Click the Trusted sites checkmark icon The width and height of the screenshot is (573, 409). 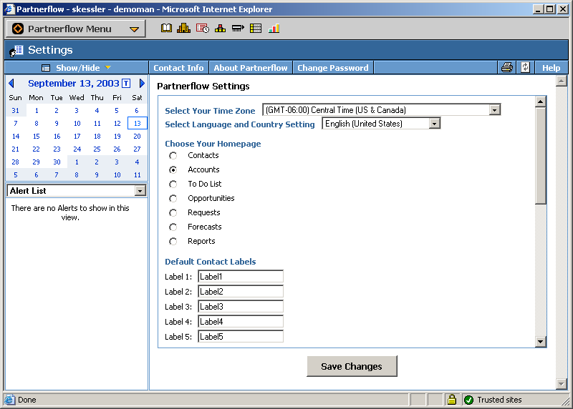(468, 400)
